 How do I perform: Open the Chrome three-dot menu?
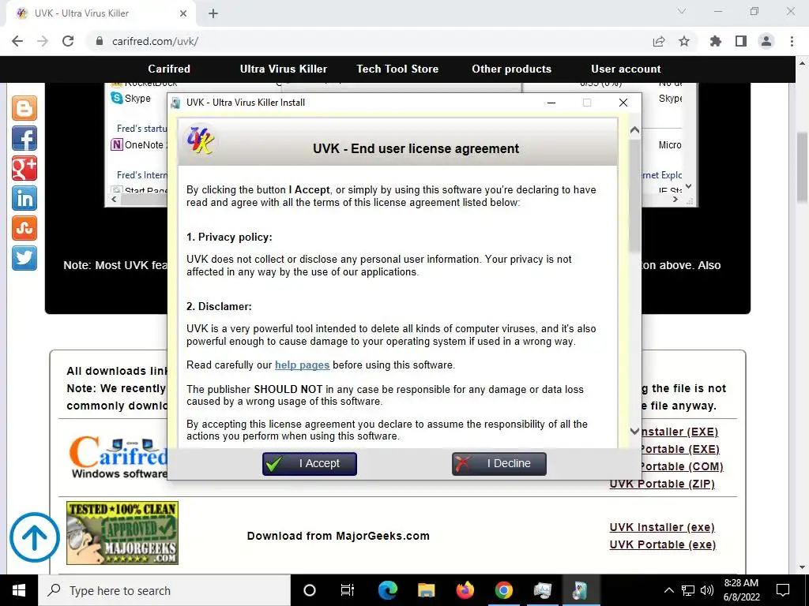coord(792,41)
